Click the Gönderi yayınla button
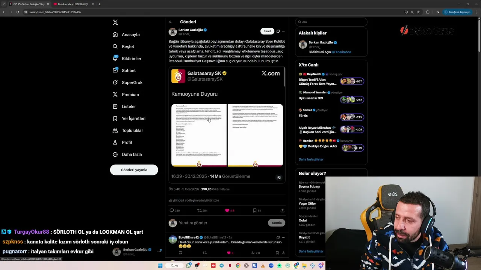Image resolution: width=481 pixels, height=270 pixels. click(x=134, y=170)
